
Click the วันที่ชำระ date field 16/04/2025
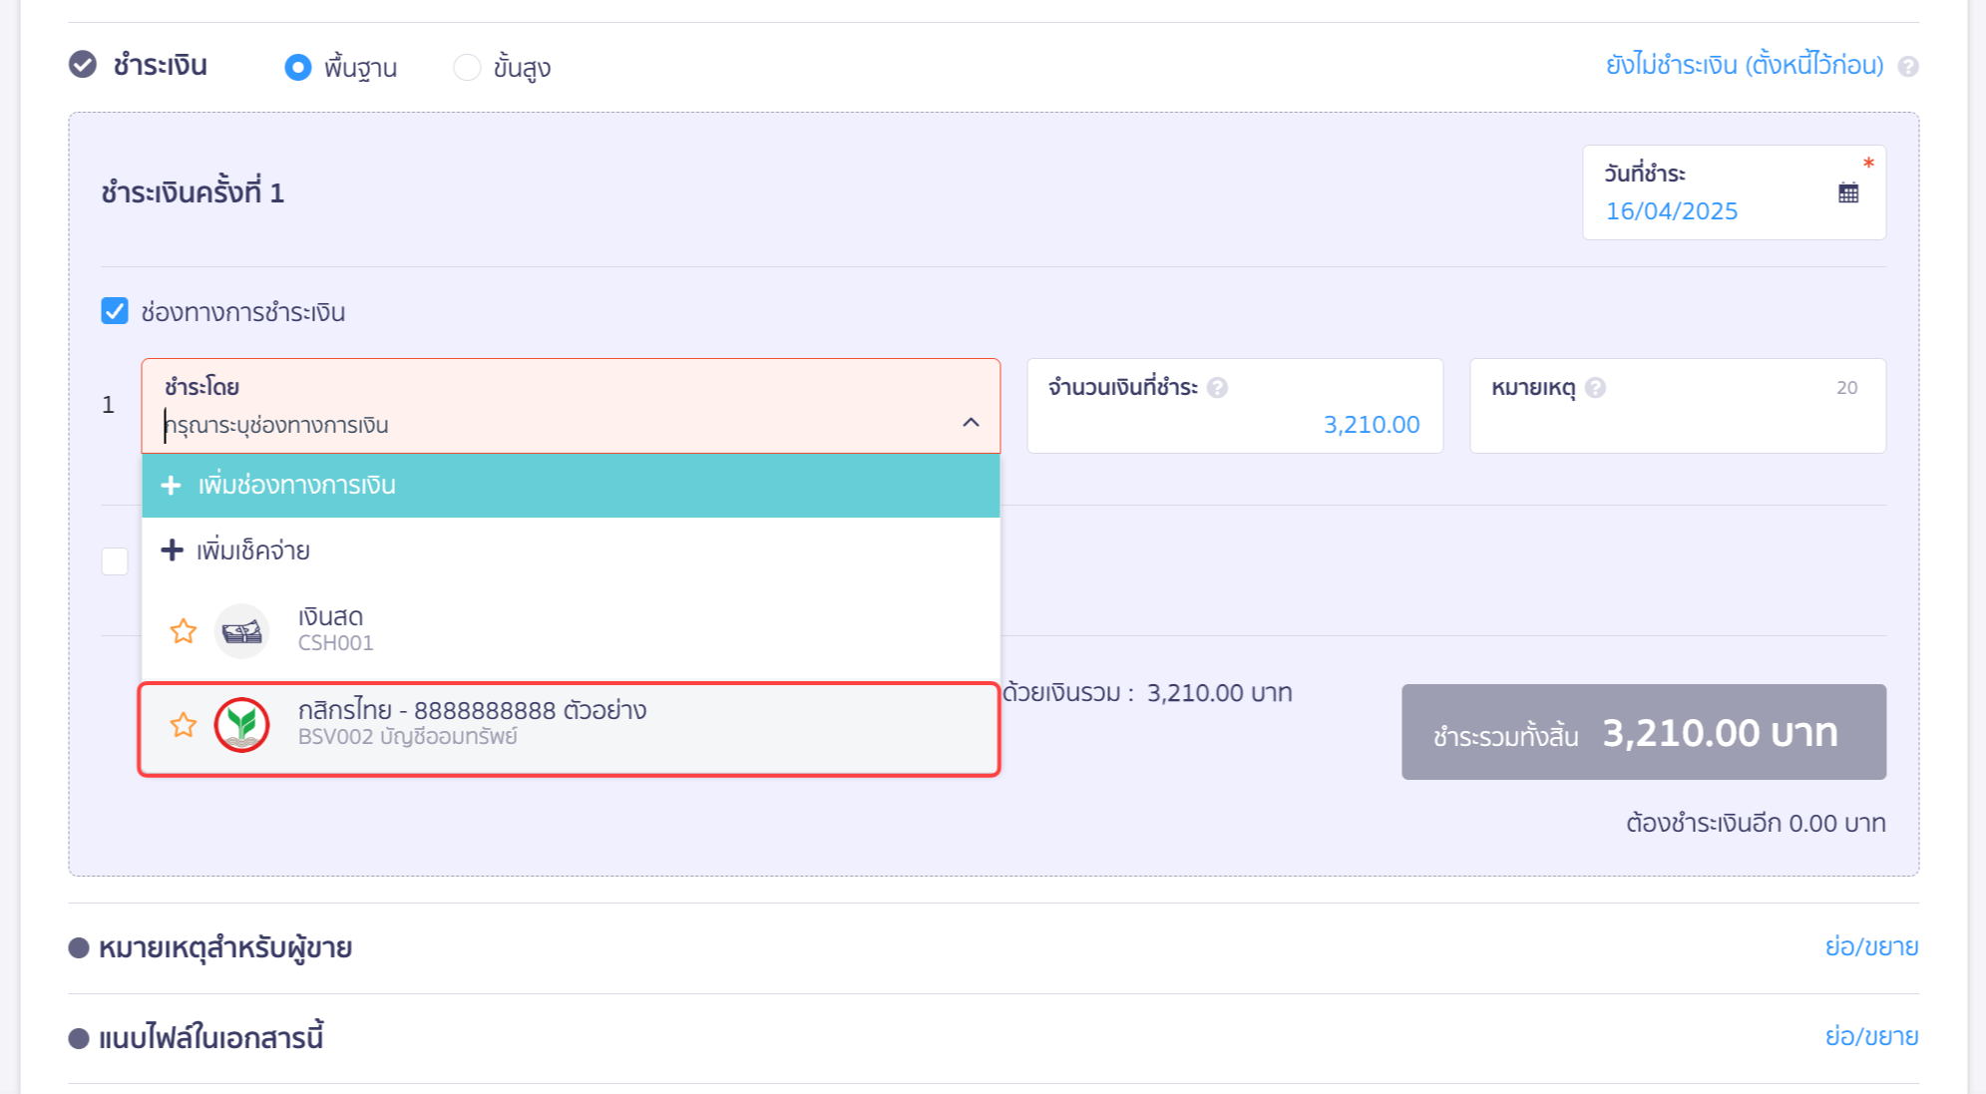point(1735,192)
